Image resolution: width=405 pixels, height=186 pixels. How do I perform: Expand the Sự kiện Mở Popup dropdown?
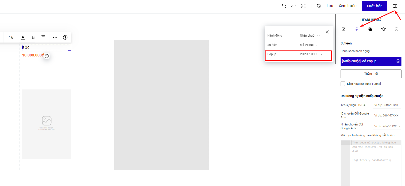309,45
